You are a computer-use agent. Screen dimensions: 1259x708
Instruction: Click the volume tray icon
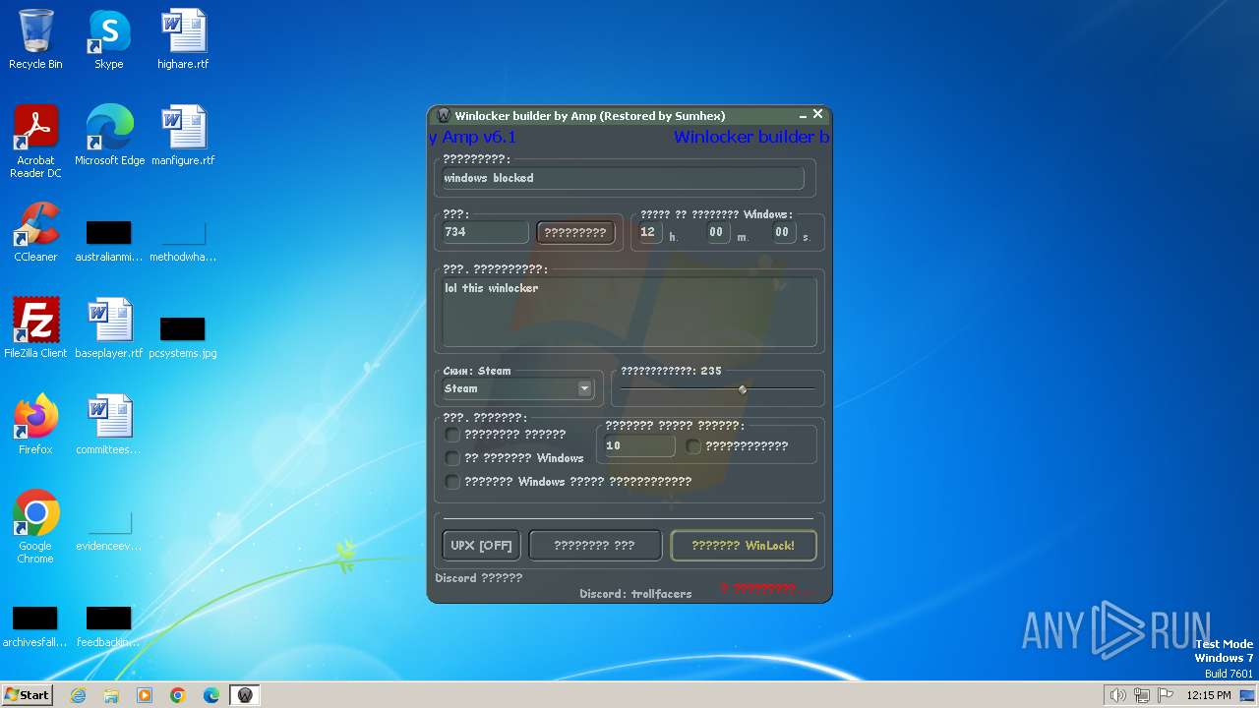click(x=1117, y=695)
